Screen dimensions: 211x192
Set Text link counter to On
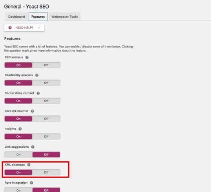[x=18, y=119]
